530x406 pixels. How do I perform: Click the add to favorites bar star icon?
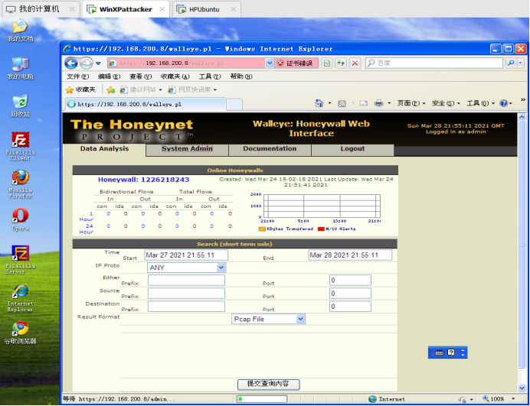pos(110,89)
